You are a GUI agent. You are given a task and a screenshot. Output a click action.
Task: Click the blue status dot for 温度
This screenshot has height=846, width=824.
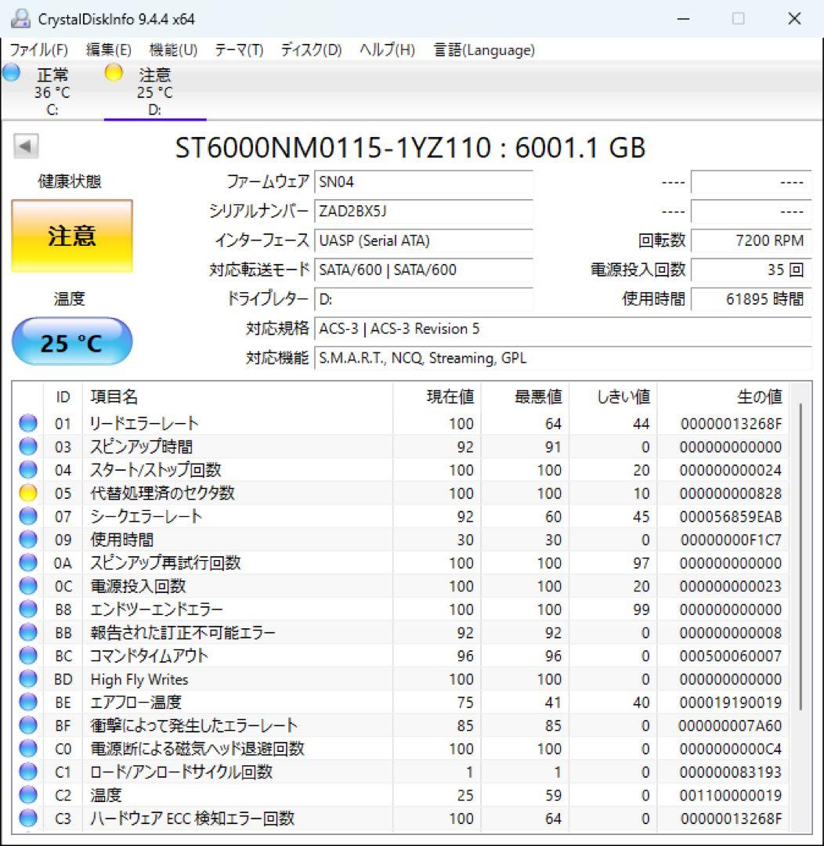pos(27,795)
